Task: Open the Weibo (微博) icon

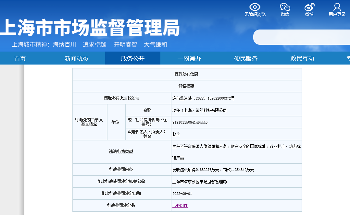Action: [x=309, y=7]
